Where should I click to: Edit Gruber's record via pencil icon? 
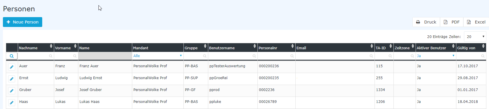tap(12, 91)
